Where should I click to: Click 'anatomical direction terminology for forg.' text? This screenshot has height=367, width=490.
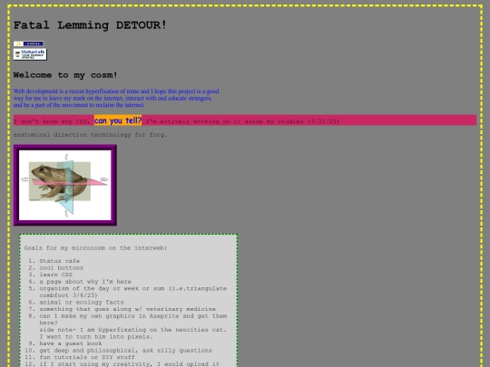91,135
